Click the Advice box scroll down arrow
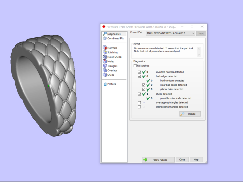The image size is (243, 182). [x=199, y=55]
